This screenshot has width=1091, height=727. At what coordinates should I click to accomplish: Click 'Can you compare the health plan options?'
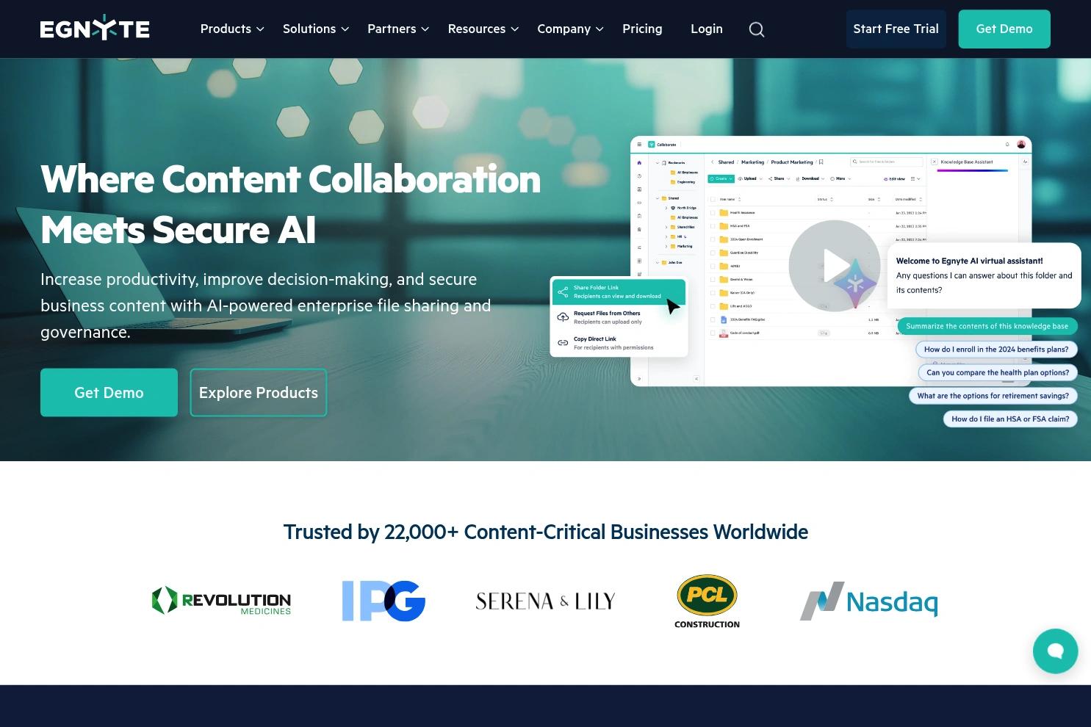tap(998, 372)
